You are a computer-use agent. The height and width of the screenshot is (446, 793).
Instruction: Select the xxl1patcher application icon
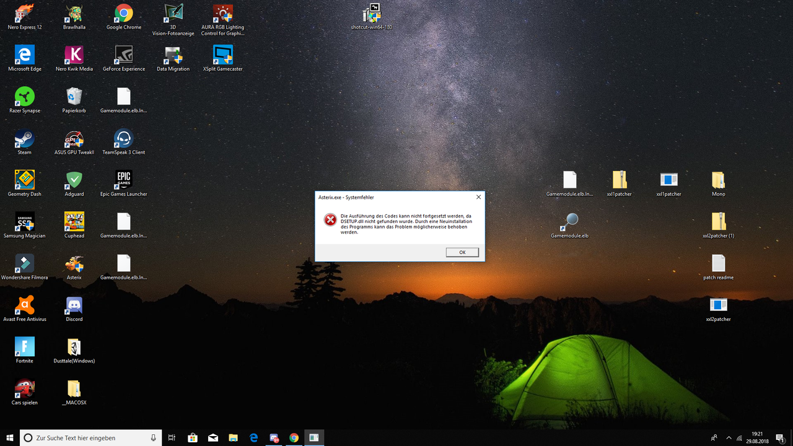pyautogui.click(x=669, y=182)
